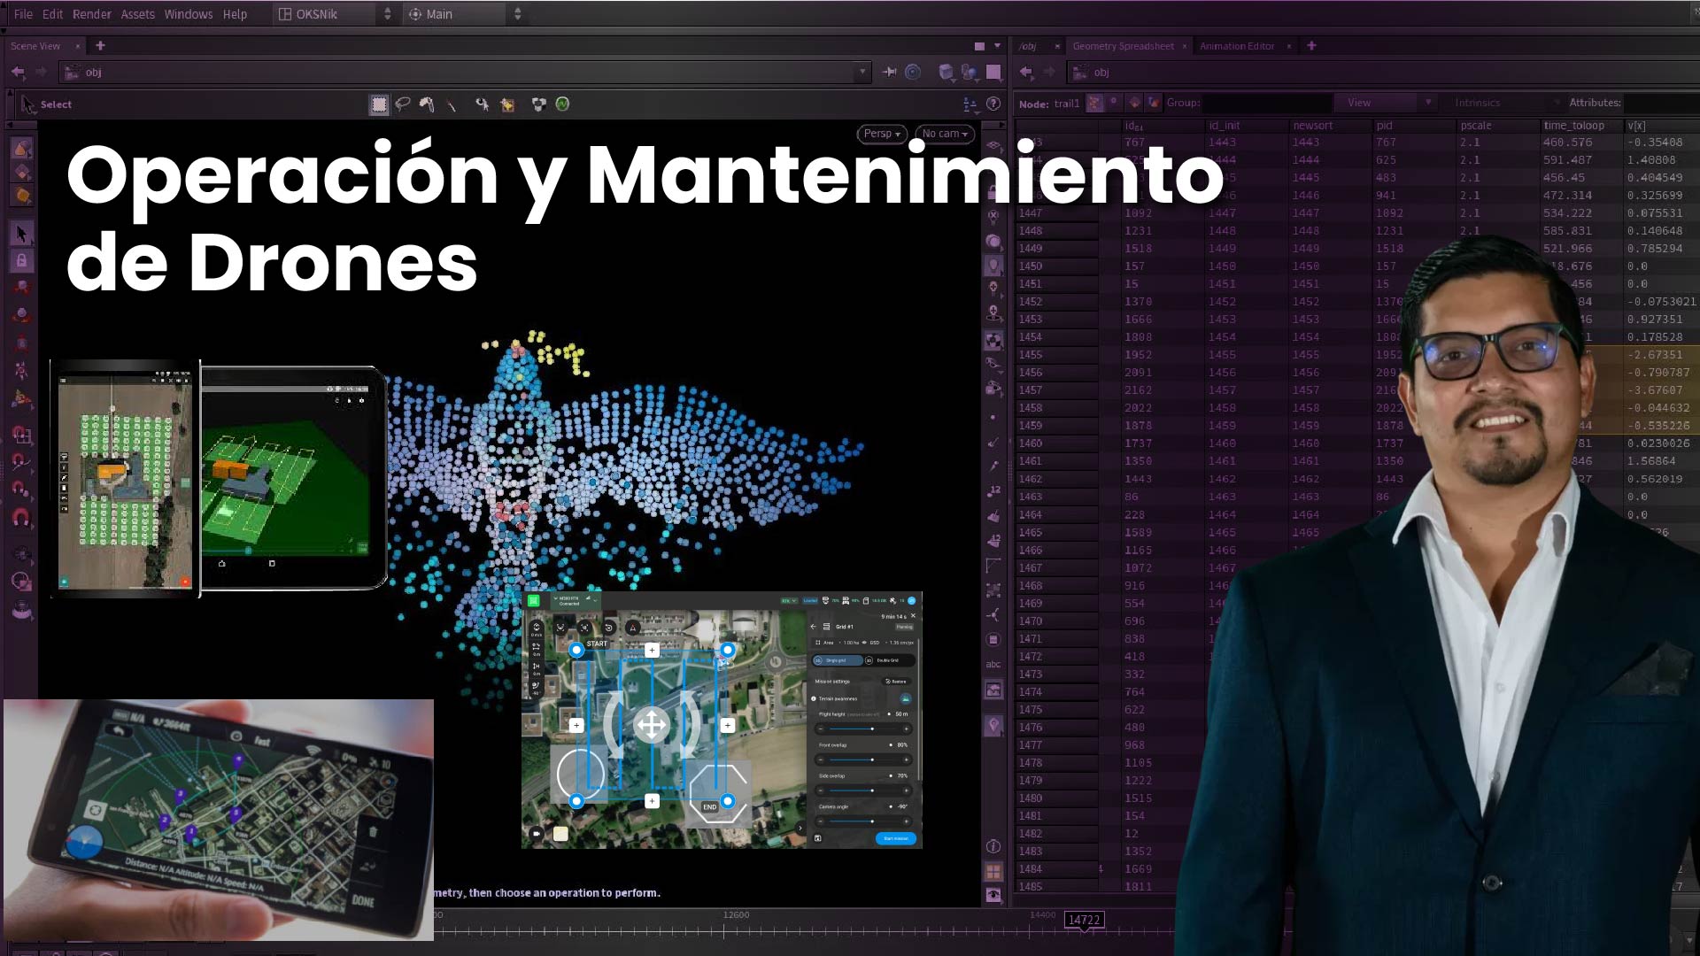This screenshot has height=956, width=1700.
Task: Click the pin Scene View path icon
Action: point(889,72)
